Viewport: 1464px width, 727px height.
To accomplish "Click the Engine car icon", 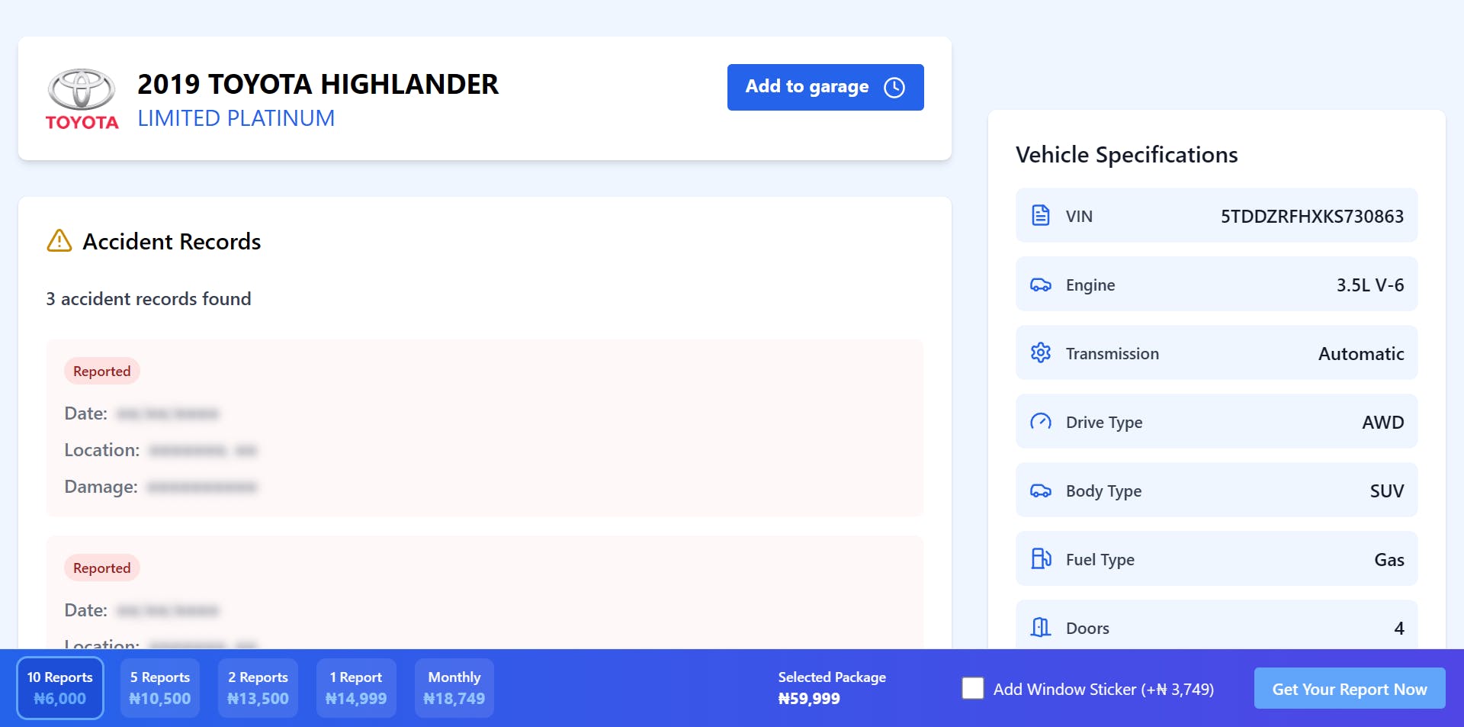I will click(1040, 284).
